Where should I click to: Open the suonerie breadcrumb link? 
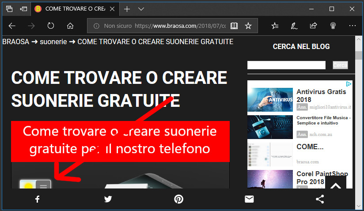(53, 42)
